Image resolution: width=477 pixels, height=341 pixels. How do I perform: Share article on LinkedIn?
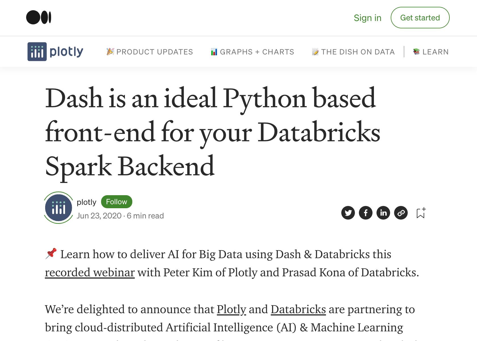[383, 213]
